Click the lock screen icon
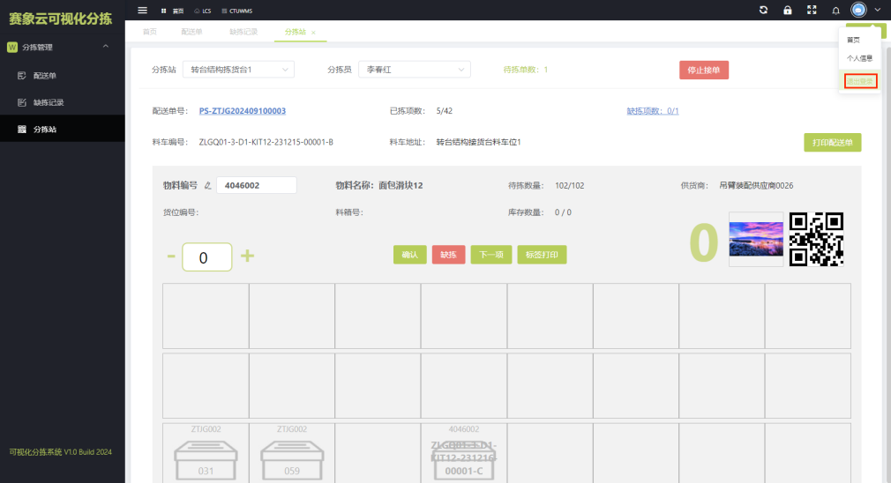Image resolution: width=891 pixels, height=483 pixels. click(x=787, y=10)
